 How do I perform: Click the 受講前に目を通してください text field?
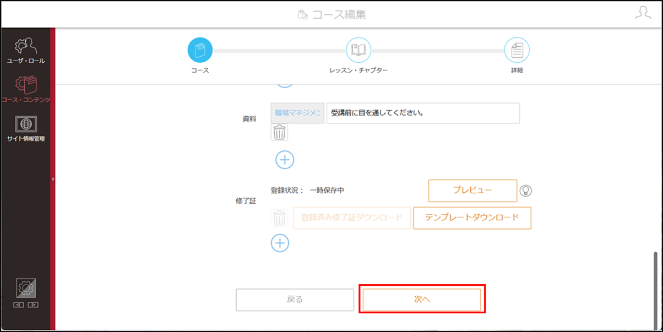pos(423,113)
